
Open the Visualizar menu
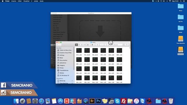pyautogui.click(x=26, y=1)
